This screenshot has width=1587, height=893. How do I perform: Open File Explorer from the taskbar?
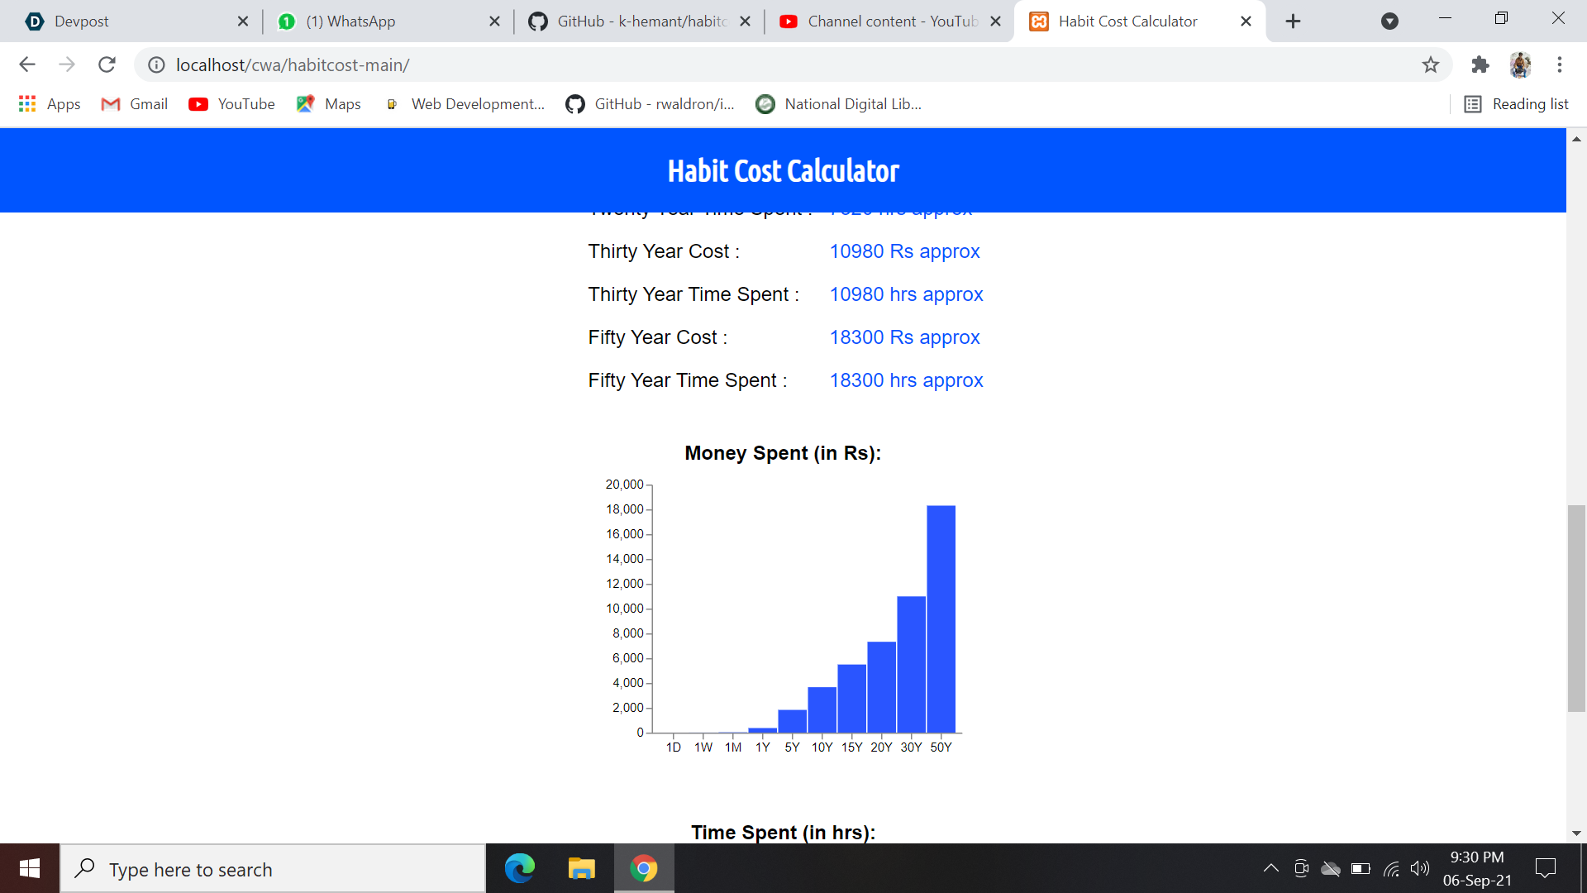click(x=582, y=868)
